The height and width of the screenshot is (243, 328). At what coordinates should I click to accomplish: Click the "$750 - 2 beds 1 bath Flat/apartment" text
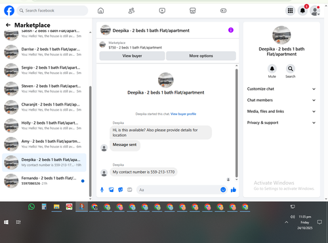point(135,48)
